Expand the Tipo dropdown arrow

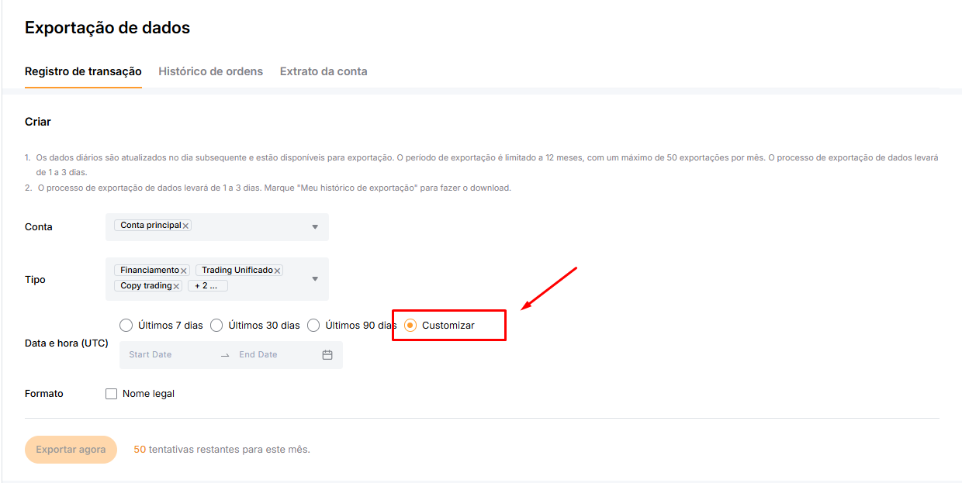(x=315, y=279)
